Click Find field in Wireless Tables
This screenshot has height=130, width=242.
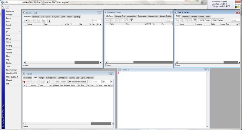pyautogui.click(x=169, y=20)
